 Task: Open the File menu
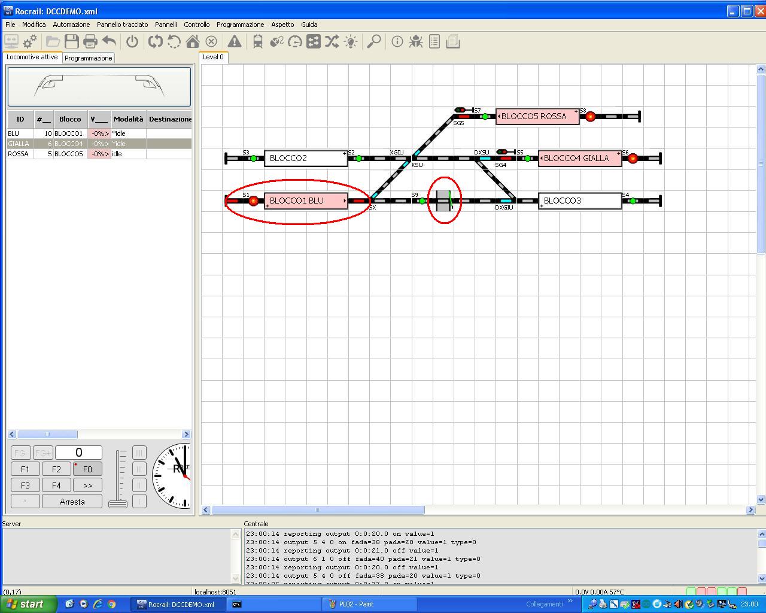10,25
